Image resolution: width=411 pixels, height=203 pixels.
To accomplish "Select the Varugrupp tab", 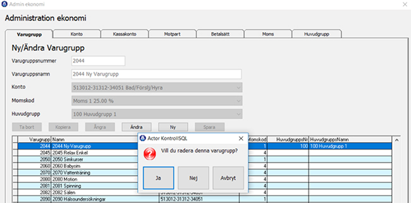I will pos(29,34).
